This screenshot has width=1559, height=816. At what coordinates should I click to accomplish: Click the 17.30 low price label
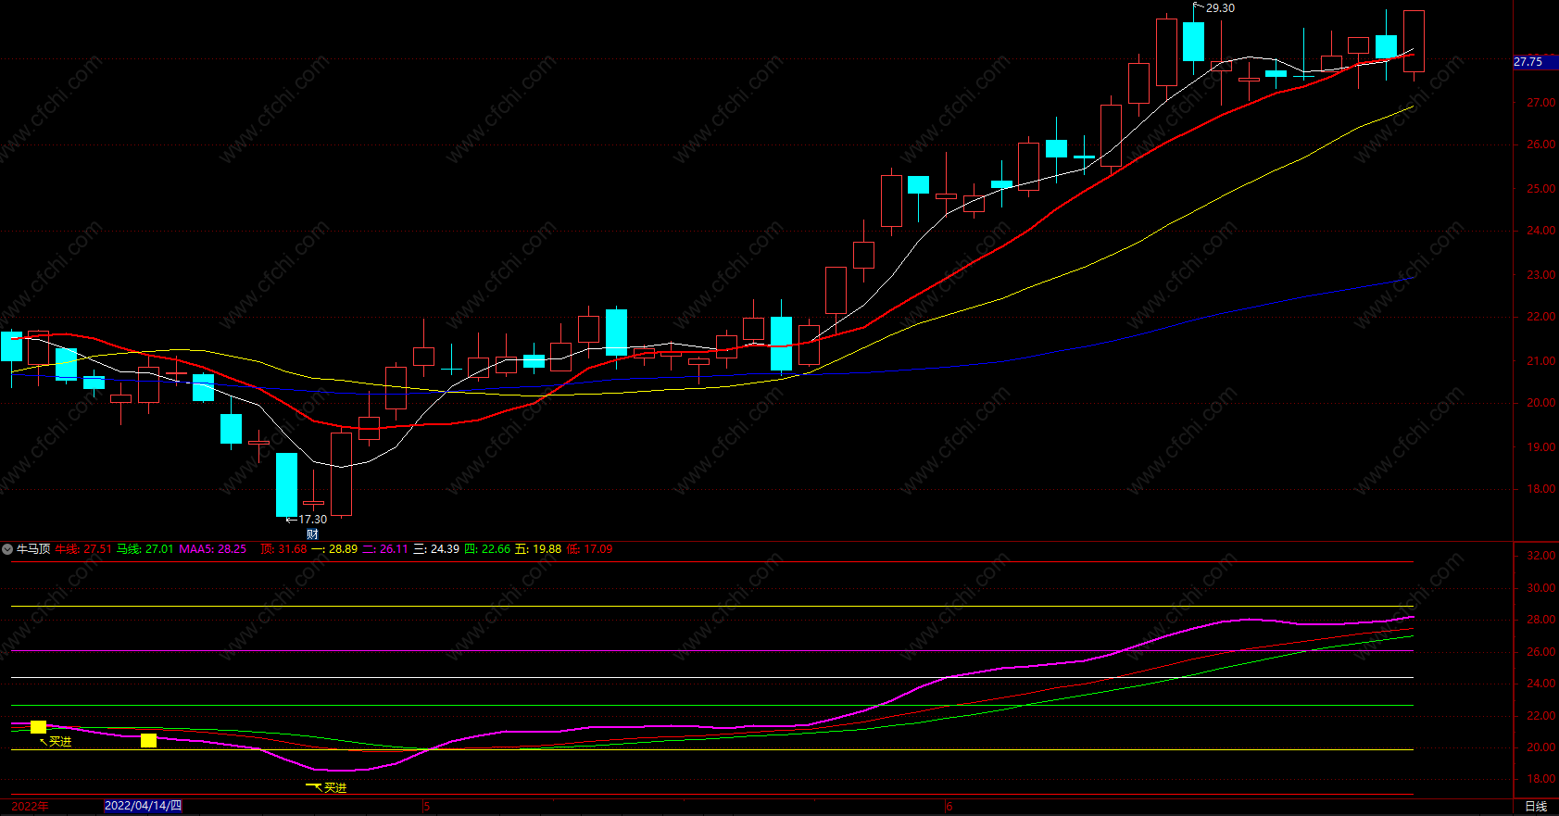[312, 520]
